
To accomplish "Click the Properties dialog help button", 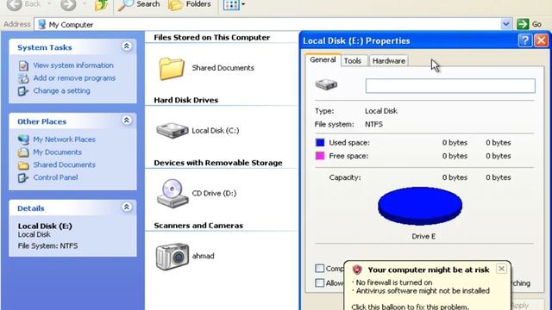I will click(524, 40).
